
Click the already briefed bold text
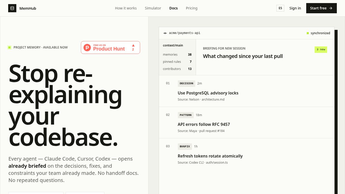point(27,166)
